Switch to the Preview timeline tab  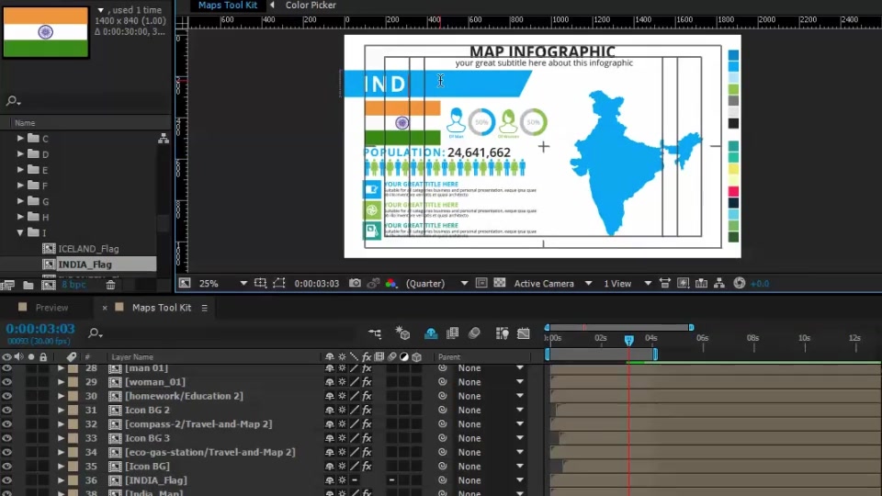(51, 308)
